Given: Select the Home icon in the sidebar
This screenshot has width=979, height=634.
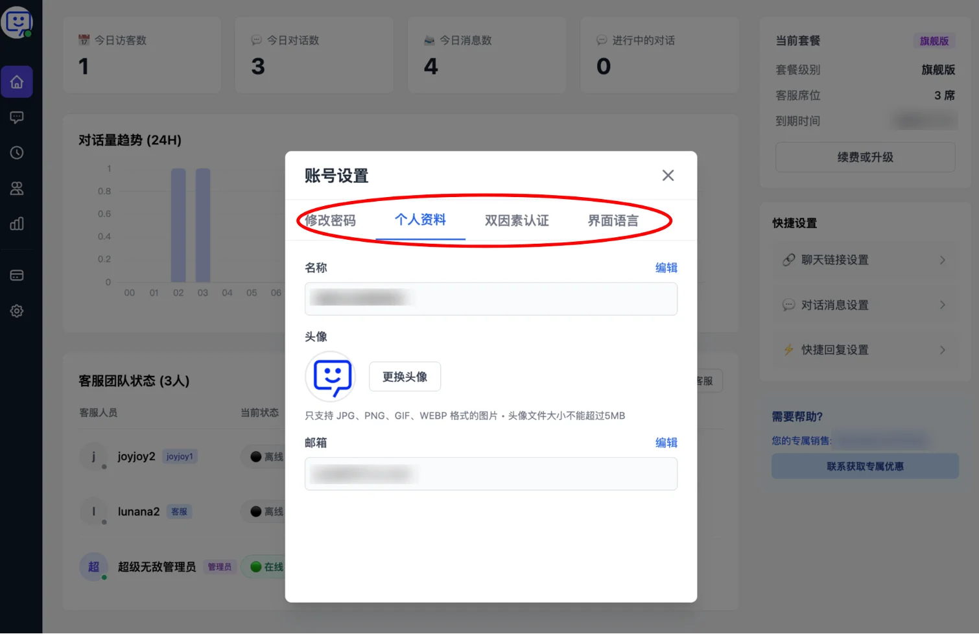Looking at the screenshot, I should click(17, 82).
